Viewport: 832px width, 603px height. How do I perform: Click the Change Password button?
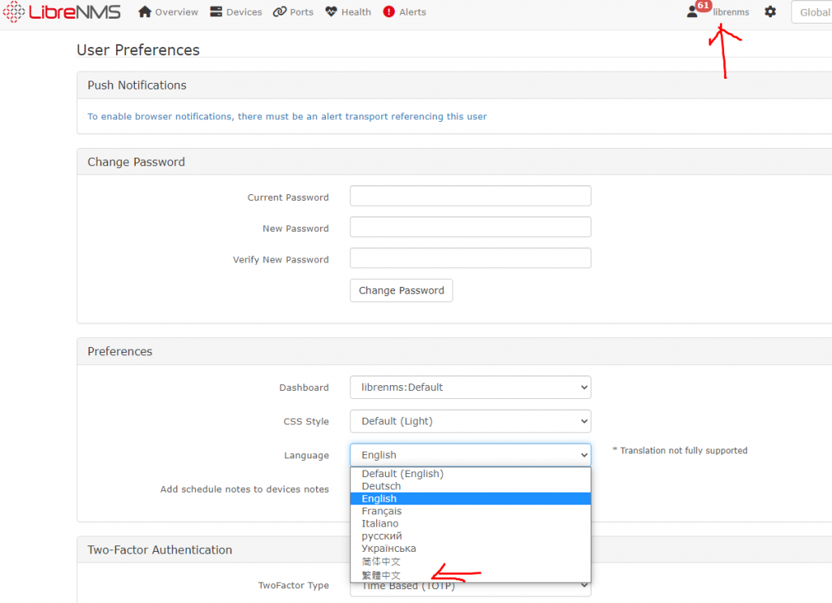401,291
